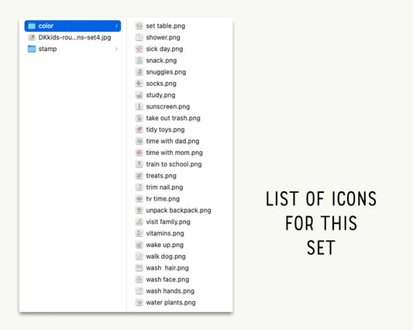Choose unpack backpack.png
The width and height of the screenshot is (413, 330).
tap(178, 210)
